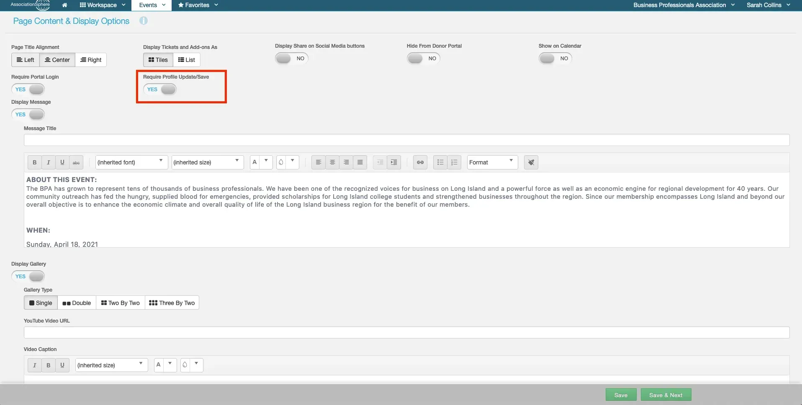Display tickets as Tiles
The image size is (802, 405).
coord(158,60)
